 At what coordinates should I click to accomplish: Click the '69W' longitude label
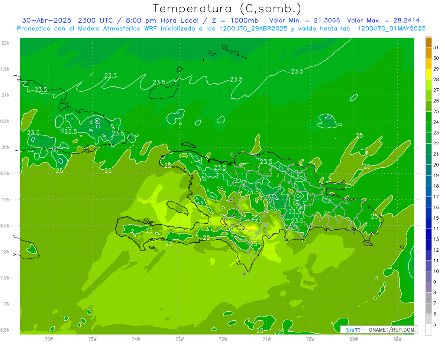(354, 339)
